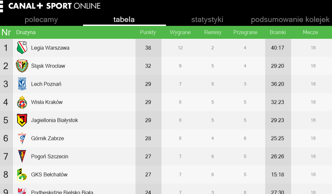Click Górnik Zabrze's 25:25 goals cell

[278, 138]
